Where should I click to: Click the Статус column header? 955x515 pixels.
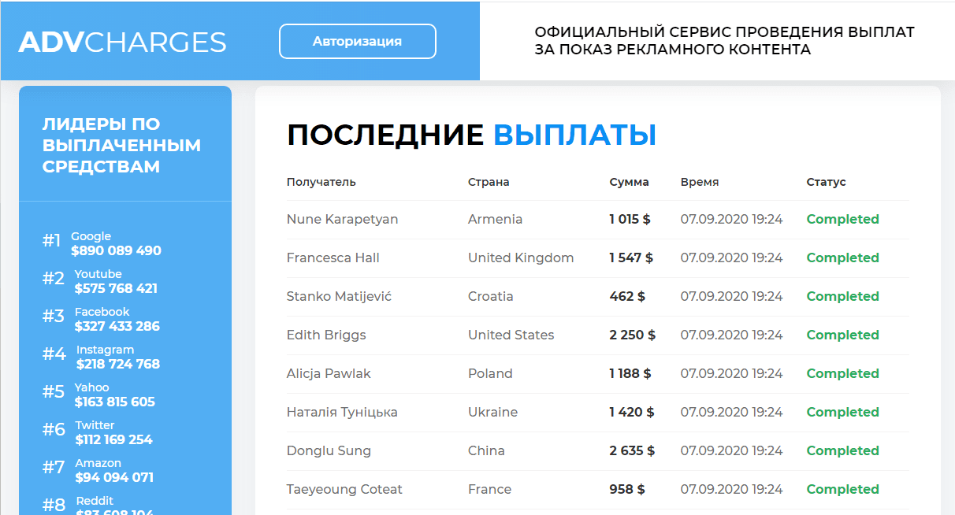tap(826, 182)
